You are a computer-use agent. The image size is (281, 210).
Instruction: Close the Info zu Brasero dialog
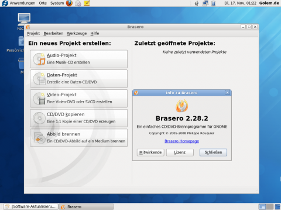pyautogui.click(x=228, y=93)
